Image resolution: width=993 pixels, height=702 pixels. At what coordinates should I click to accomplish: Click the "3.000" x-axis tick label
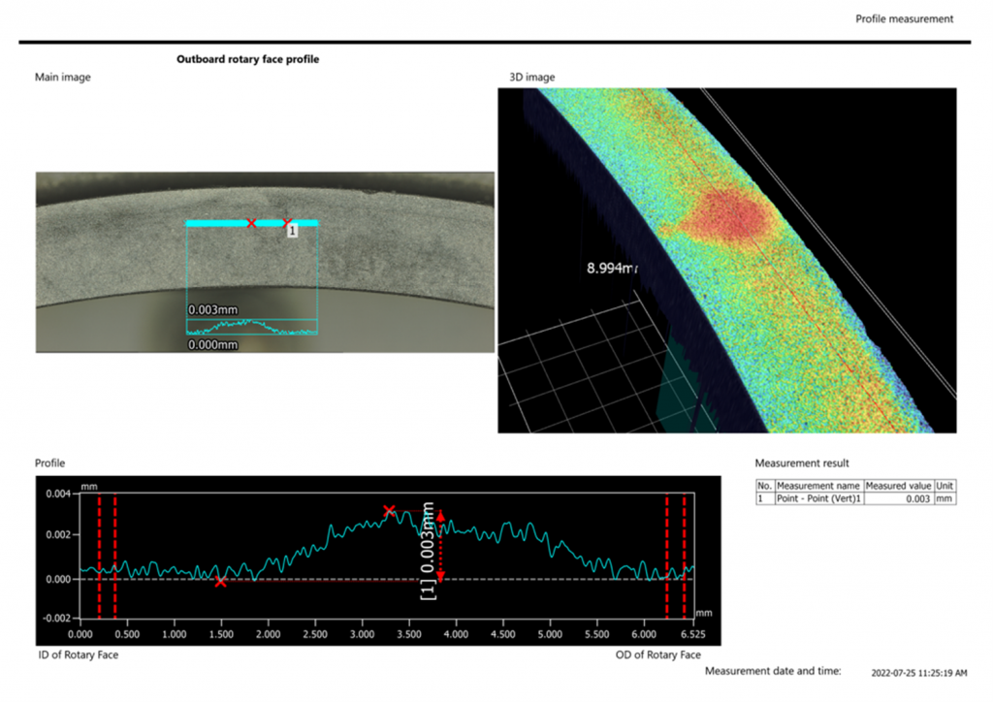click(363, 634)
